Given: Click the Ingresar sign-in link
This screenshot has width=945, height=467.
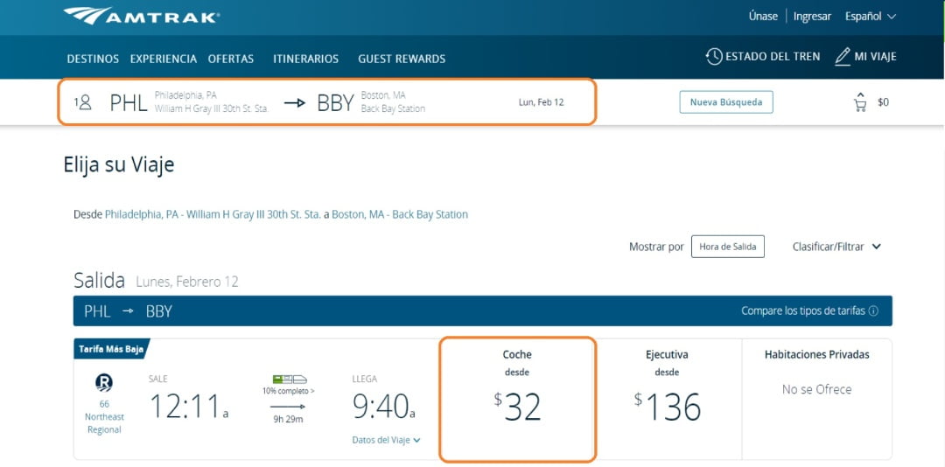Looking at the screenshot, I should point(812,17).
